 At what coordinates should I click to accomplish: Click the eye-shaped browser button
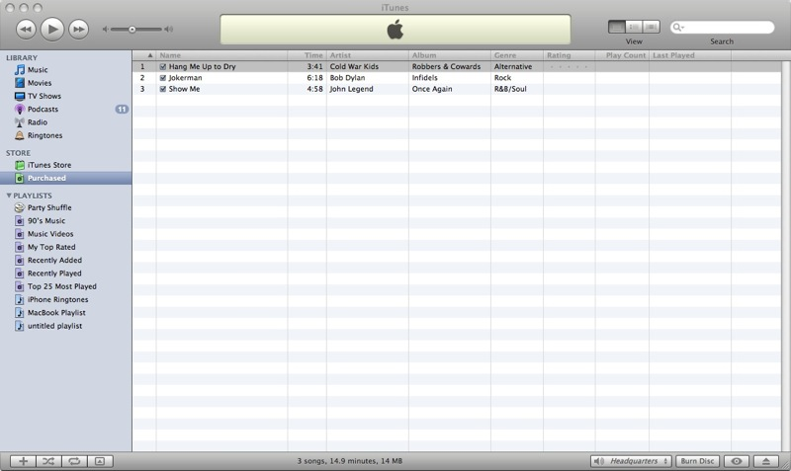737,461
